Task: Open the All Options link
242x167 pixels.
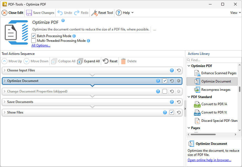Action: pos(41,45)
